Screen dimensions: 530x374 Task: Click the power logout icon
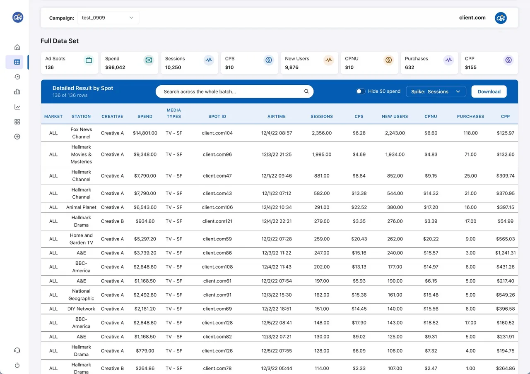[x=17, y=365]
